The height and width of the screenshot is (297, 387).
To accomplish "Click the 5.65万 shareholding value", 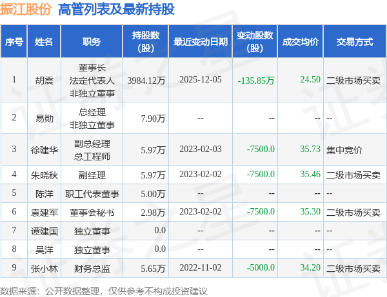I will click(153, 269).
